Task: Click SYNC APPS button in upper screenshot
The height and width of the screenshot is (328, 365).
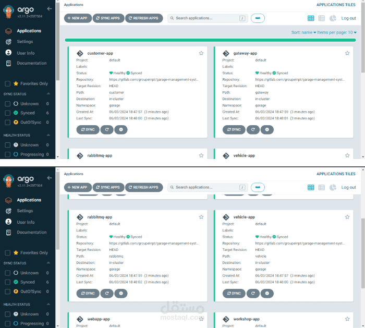Action: tap(108, 18)
